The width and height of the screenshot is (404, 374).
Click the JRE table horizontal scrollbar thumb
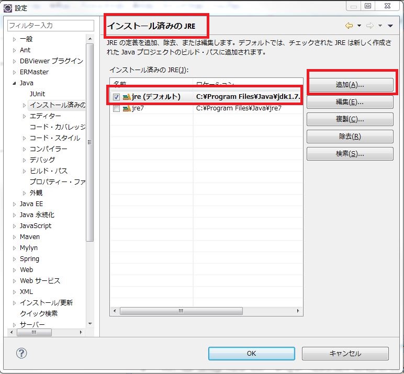[181, 311]
